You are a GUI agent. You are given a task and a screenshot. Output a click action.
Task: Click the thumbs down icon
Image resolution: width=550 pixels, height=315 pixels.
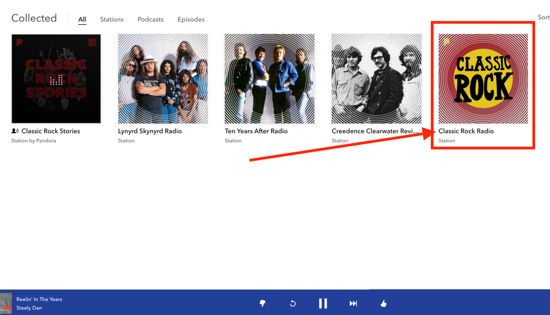tap(263, 303)
